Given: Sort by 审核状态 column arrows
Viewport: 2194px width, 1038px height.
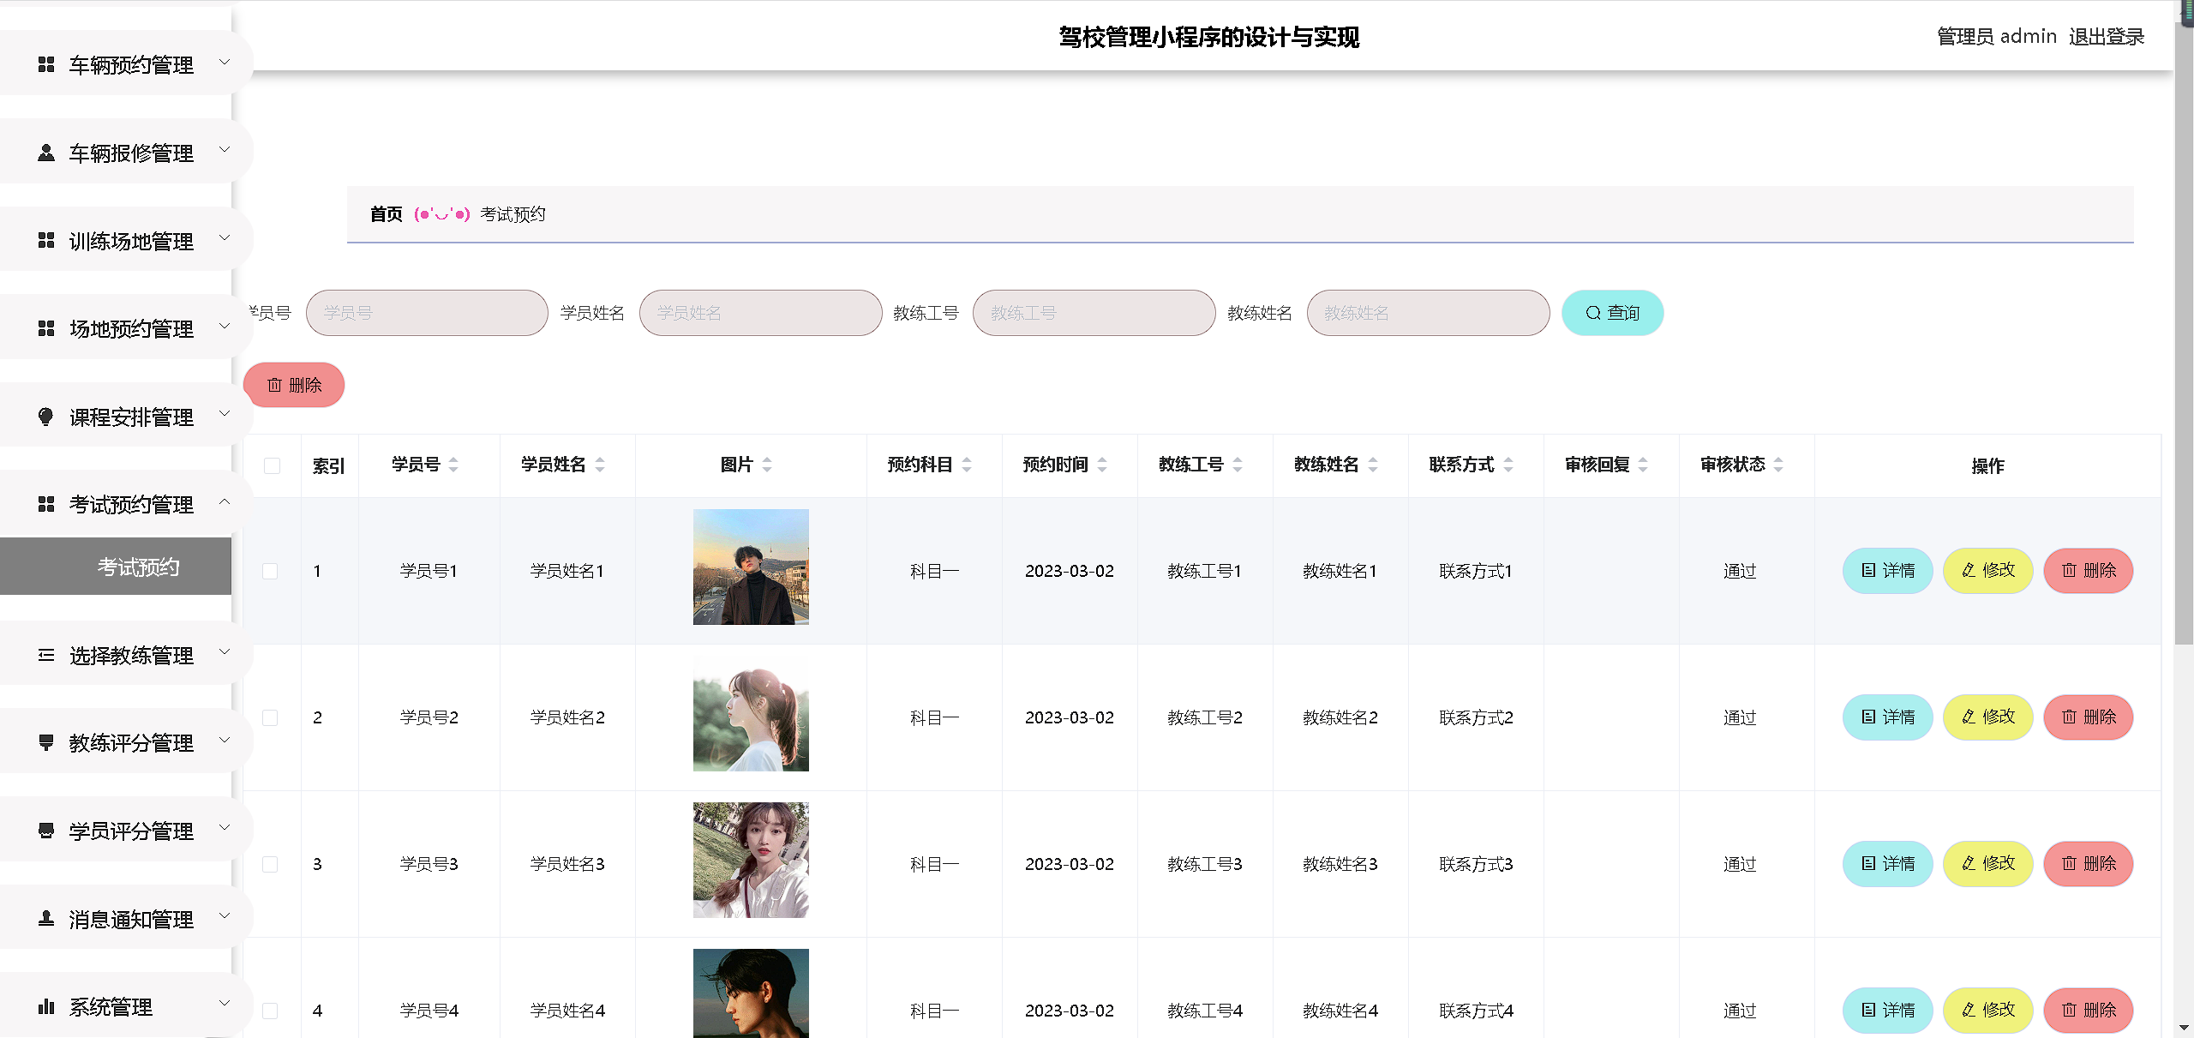Looking at the screenshot, I should [x=1778, y=465].
